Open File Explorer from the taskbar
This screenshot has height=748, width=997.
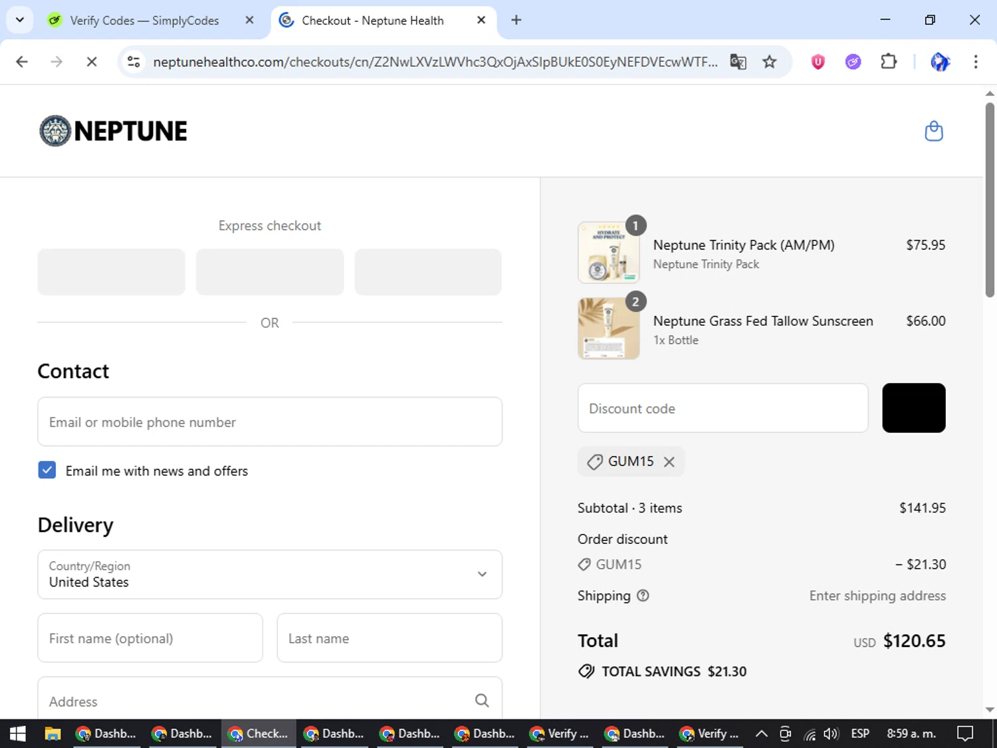[x=53, y=733]
